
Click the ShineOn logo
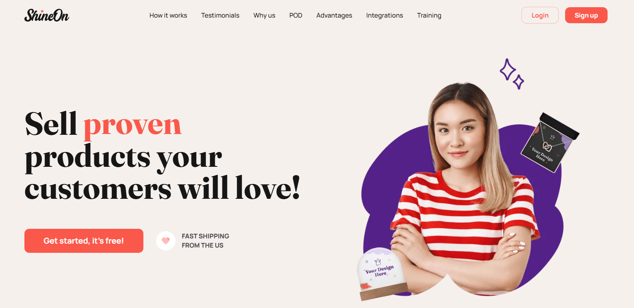coord(46,15)
